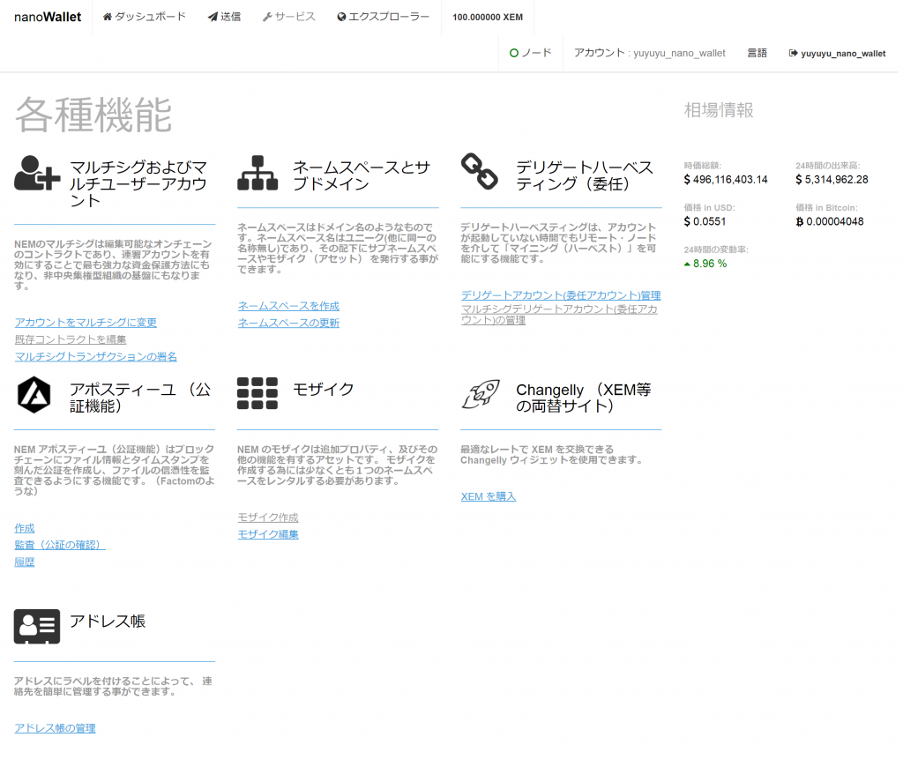Open デリゲートアカウント(委任アカウント)管理 link

[x=561, y=294]
